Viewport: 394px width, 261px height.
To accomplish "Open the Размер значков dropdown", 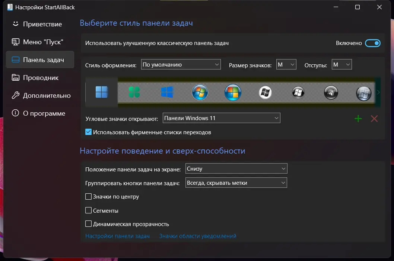I will tap(286, 64).
